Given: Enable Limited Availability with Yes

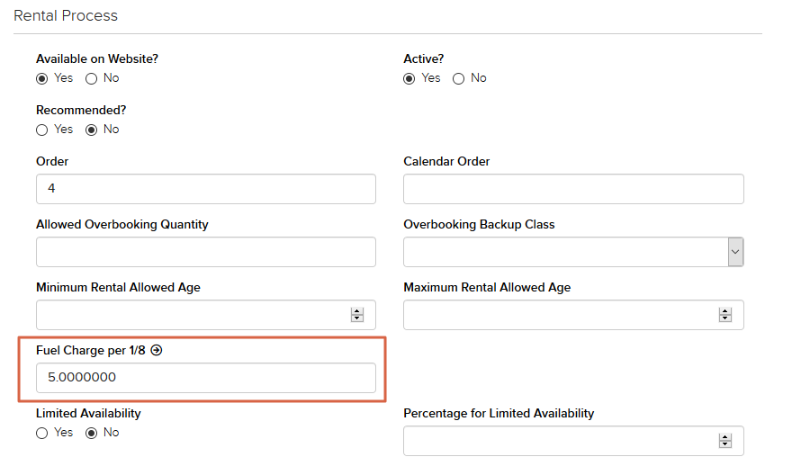Looking at the screenshot, I should (x=42, y=433).
